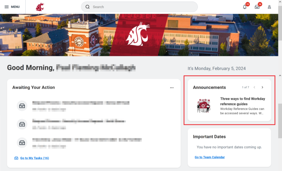
Task: Open Three ways to find Workday reference guides
Action: coord(242,101)
